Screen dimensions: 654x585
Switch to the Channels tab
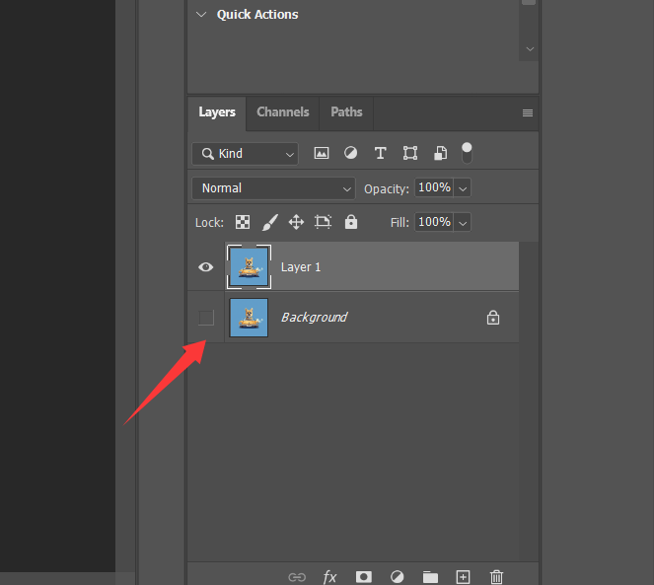(283, 112)
